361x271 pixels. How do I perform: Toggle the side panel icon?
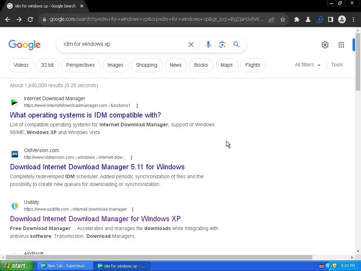331,20
